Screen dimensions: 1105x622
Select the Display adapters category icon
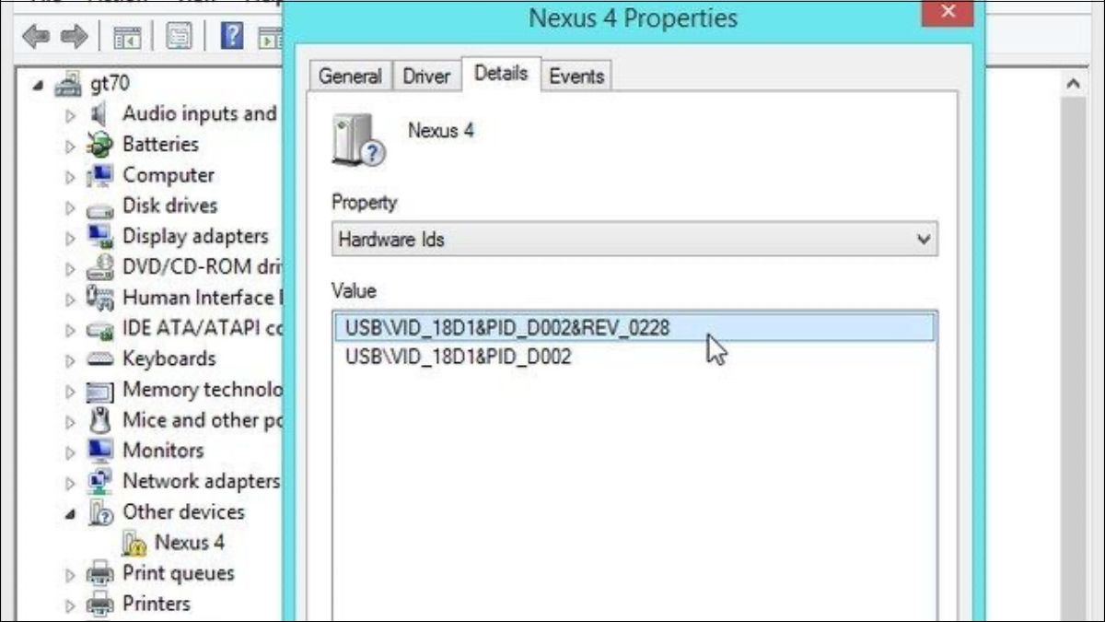[99, 237]
